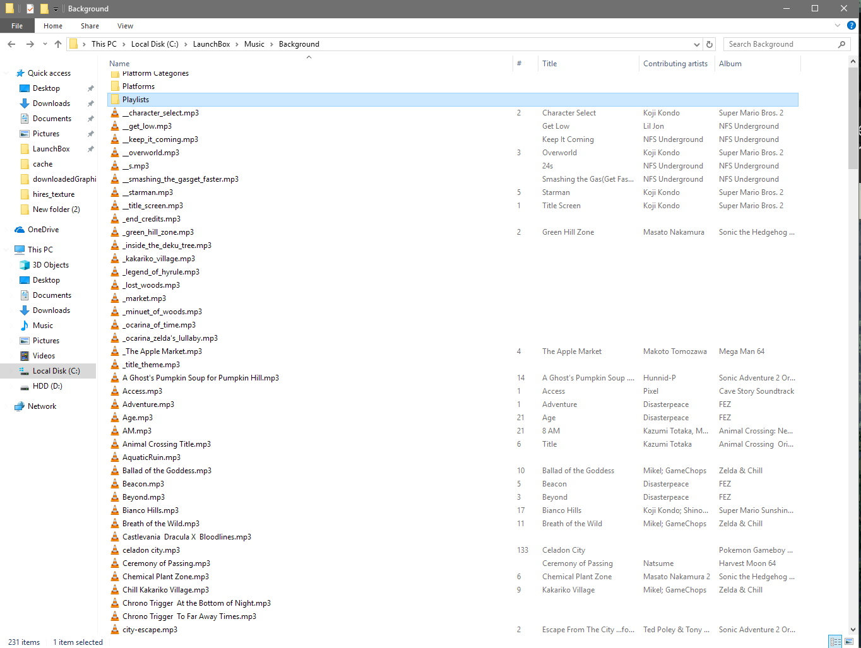Viewport: 861px width, 648px height.
Task: Open Customize Quick Access Toolbar dropdown
Action: 56,9
